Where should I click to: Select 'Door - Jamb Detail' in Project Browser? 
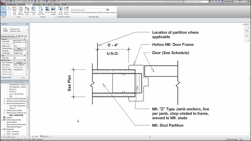16,115
